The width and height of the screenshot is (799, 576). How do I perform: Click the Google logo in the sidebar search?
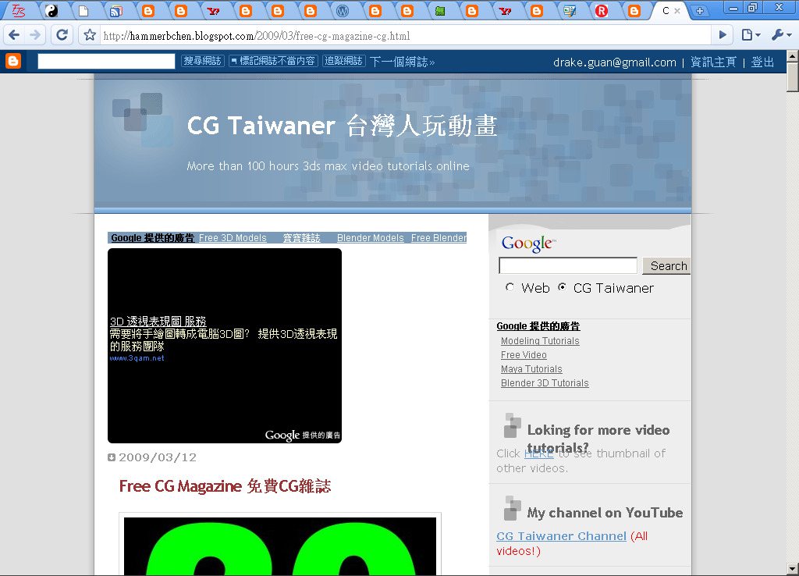coord(528,244)
